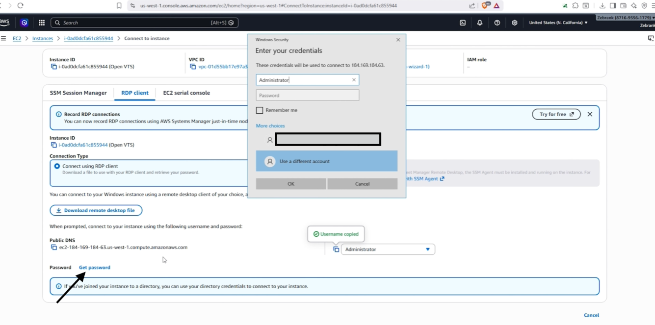Open AWS console settings gear
Viewport: 655px width, 325px height.
pyautogui.click(x=514, y=23)
